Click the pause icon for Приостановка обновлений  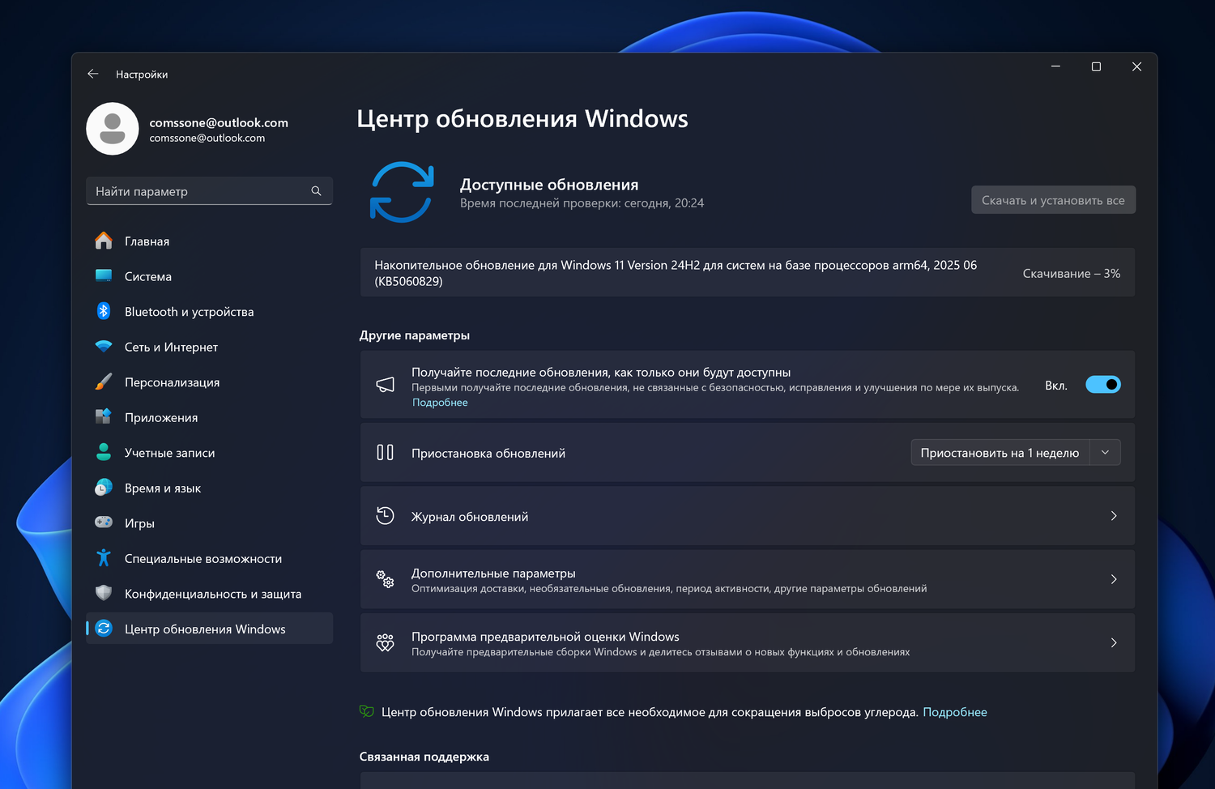coord(386,453)
